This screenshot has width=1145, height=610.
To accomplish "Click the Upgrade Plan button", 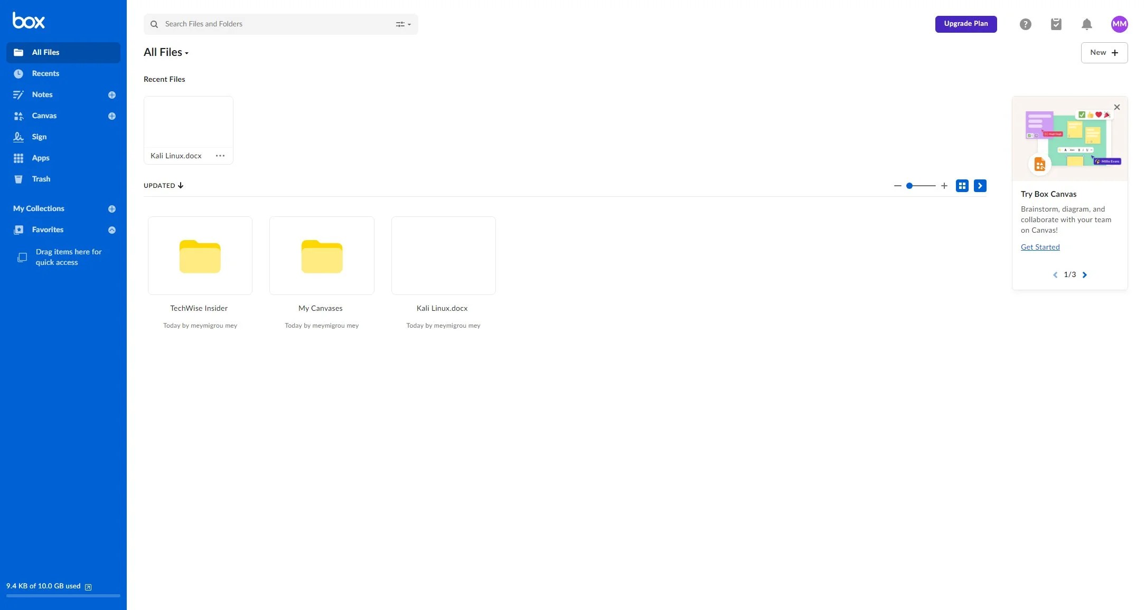I will click(965, 24).
